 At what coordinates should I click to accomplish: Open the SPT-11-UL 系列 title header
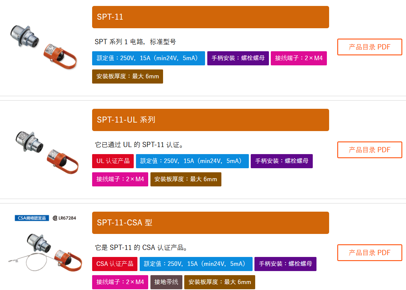click(x=211, y=120)
